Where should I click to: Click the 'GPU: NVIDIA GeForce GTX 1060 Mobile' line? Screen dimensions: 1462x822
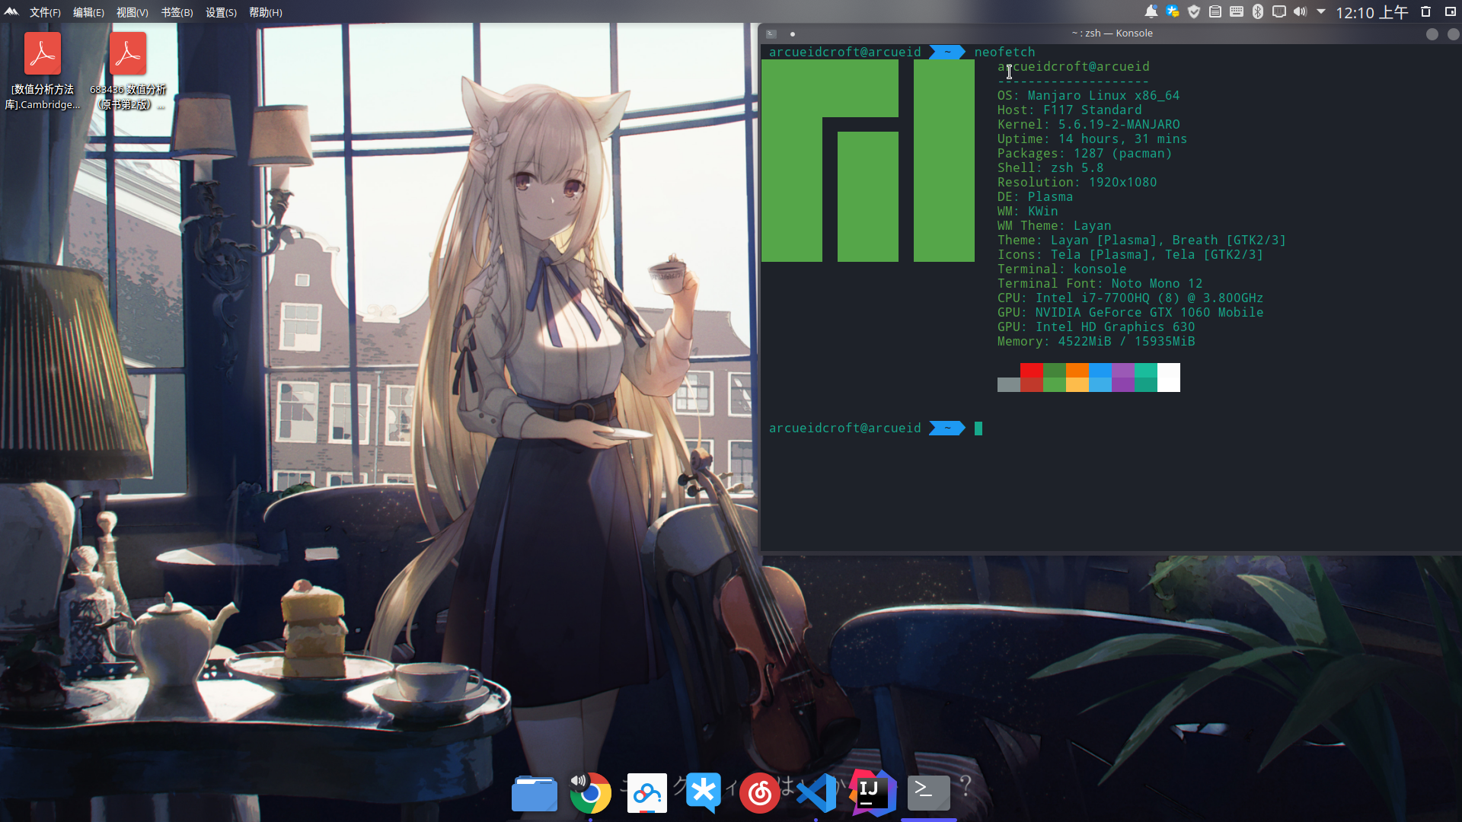(x=1130, y=312)
